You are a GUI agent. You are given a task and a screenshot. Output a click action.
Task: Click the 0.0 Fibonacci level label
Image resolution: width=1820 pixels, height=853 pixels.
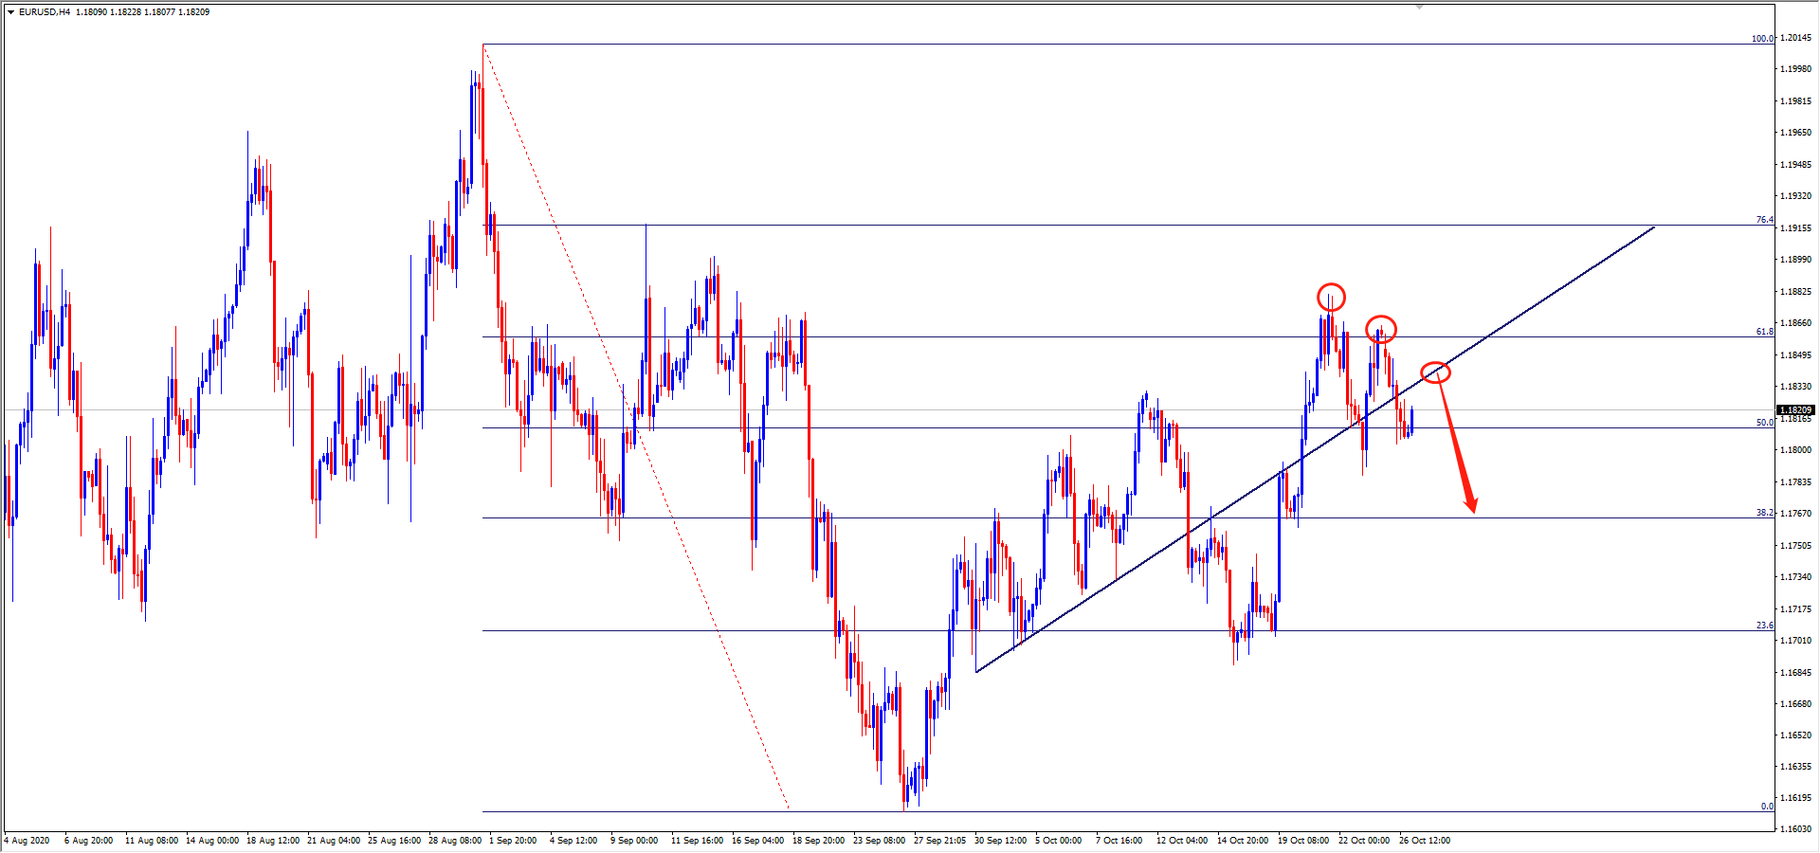click(x=1767, y=807)
